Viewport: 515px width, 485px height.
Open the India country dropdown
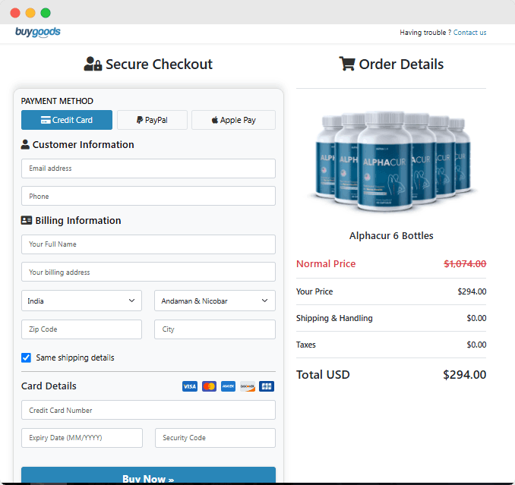(81, 301)
